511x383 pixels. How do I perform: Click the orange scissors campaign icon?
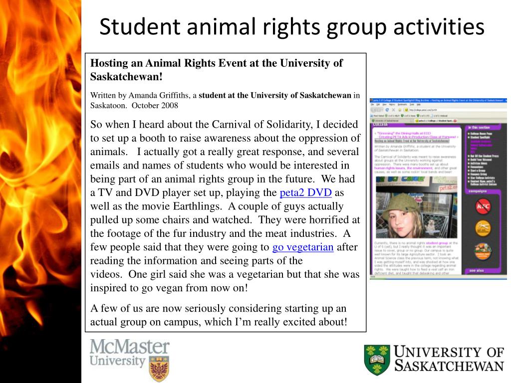[483, 228]
